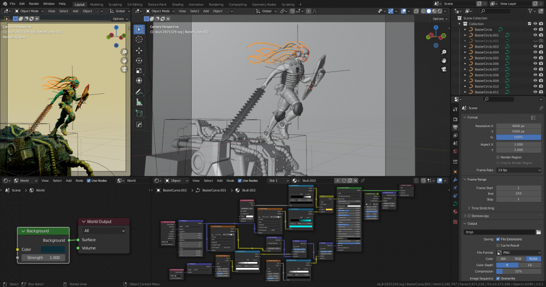Select the 3D Cursor tool
The image size is (546, 287).
(139, 39)
